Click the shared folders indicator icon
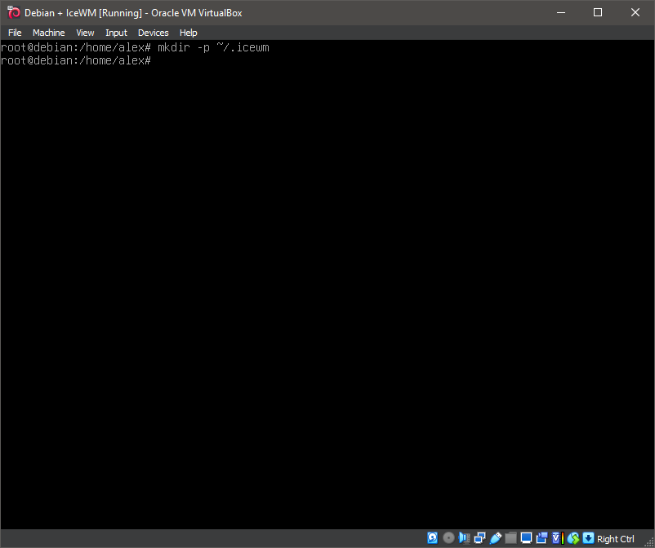This screenshot has height=548, width=655. 511,538
